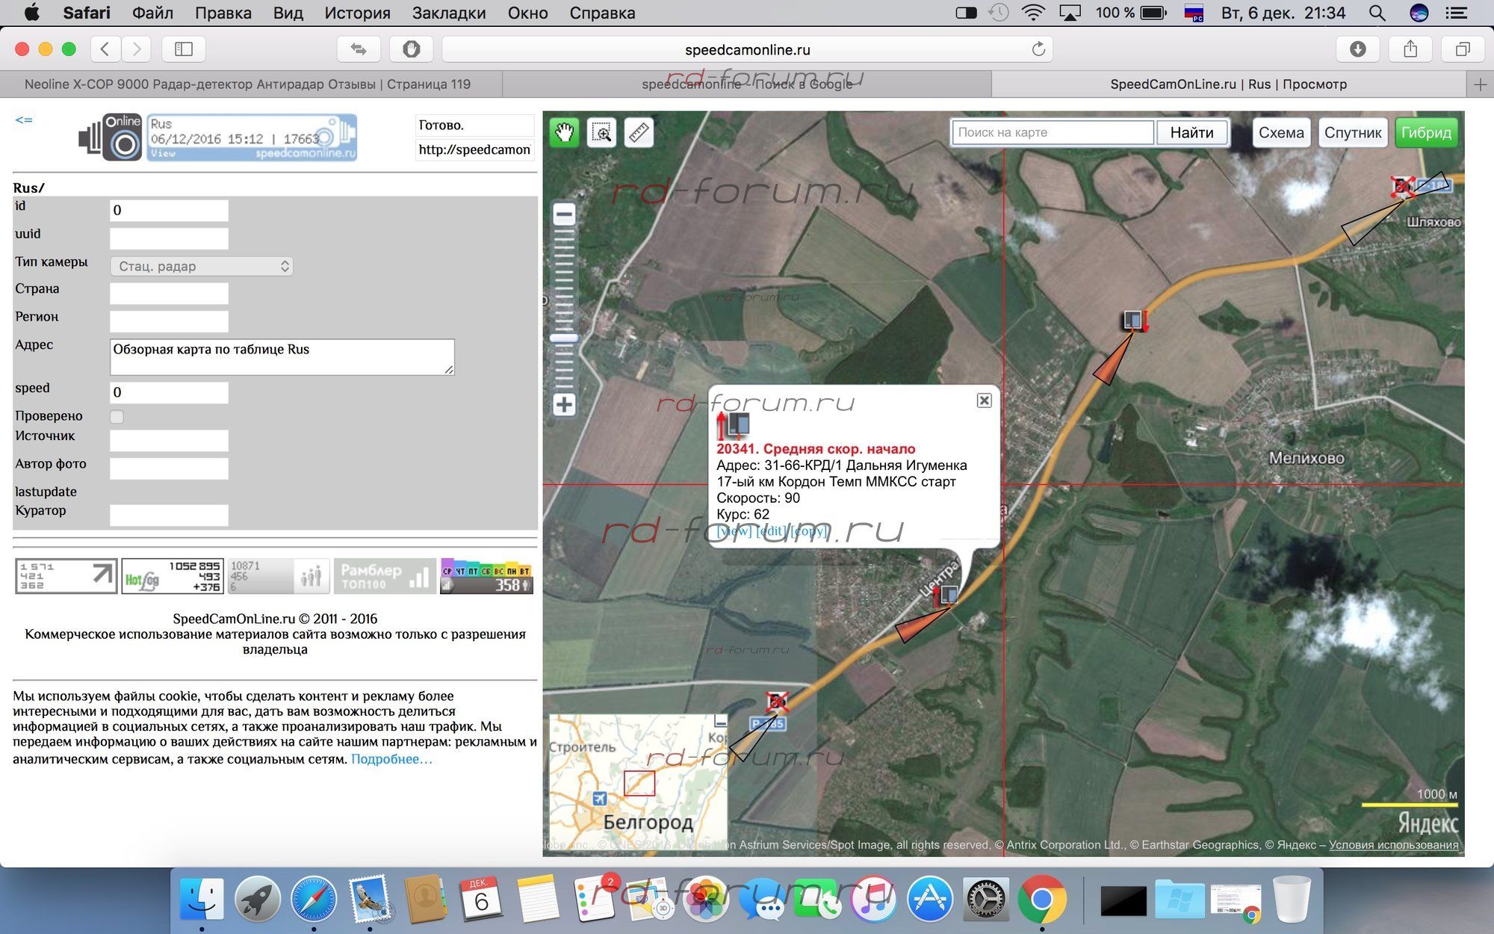Click the http://speedcamon URL field
The image size is (1494, 934).
(474, 150)
